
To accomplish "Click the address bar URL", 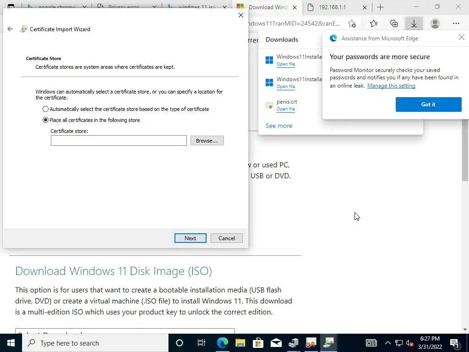I will [x=294, y=23].
